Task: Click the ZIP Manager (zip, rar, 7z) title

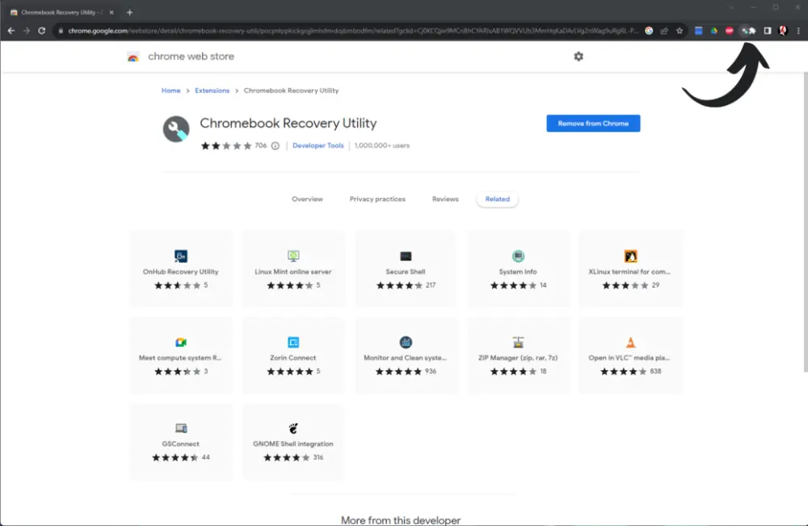Action: pyautogui.click(x=518, y=358)
